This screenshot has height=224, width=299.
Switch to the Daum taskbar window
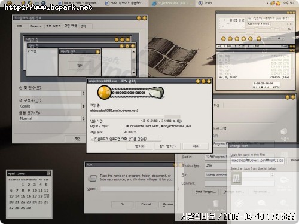(x=79, y=3)
